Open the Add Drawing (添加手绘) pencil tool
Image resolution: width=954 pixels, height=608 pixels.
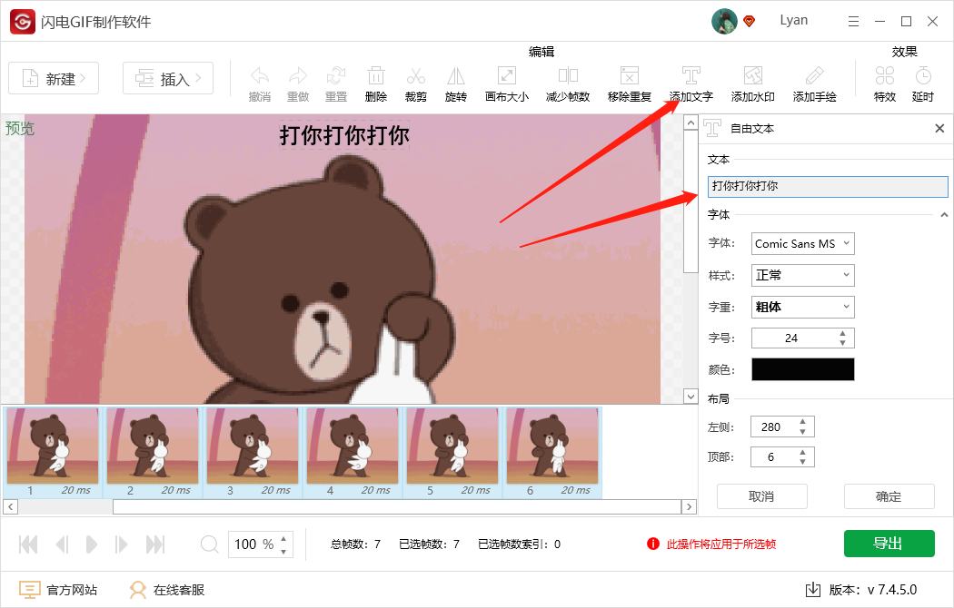click(x=815, y=76)
